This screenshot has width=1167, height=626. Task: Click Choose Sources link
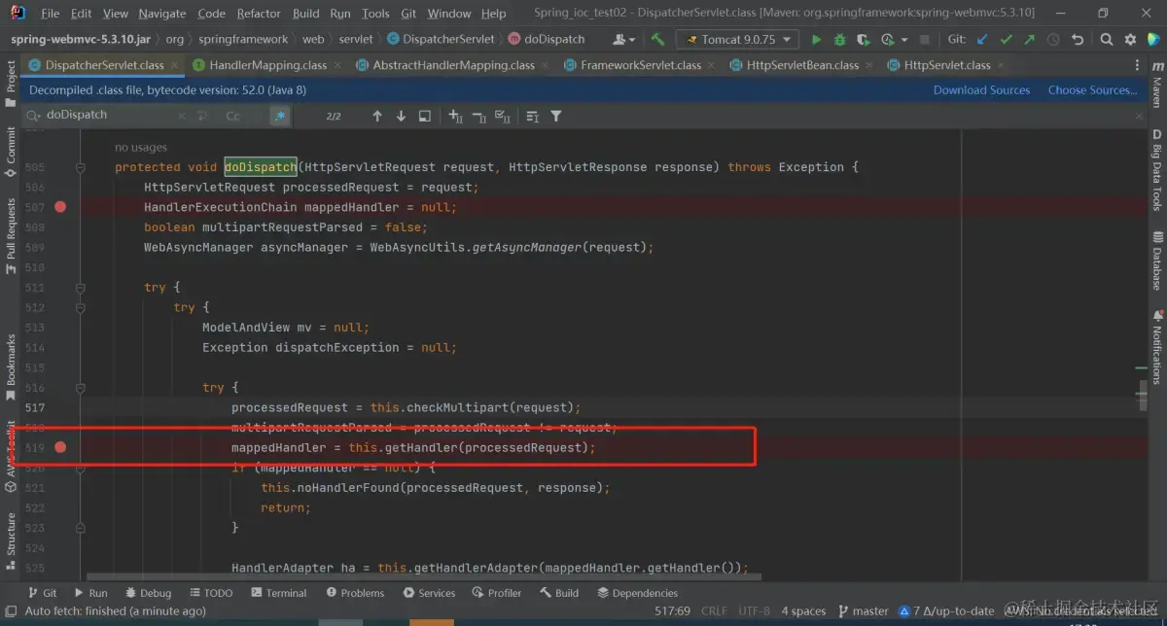coord(1092,89)
